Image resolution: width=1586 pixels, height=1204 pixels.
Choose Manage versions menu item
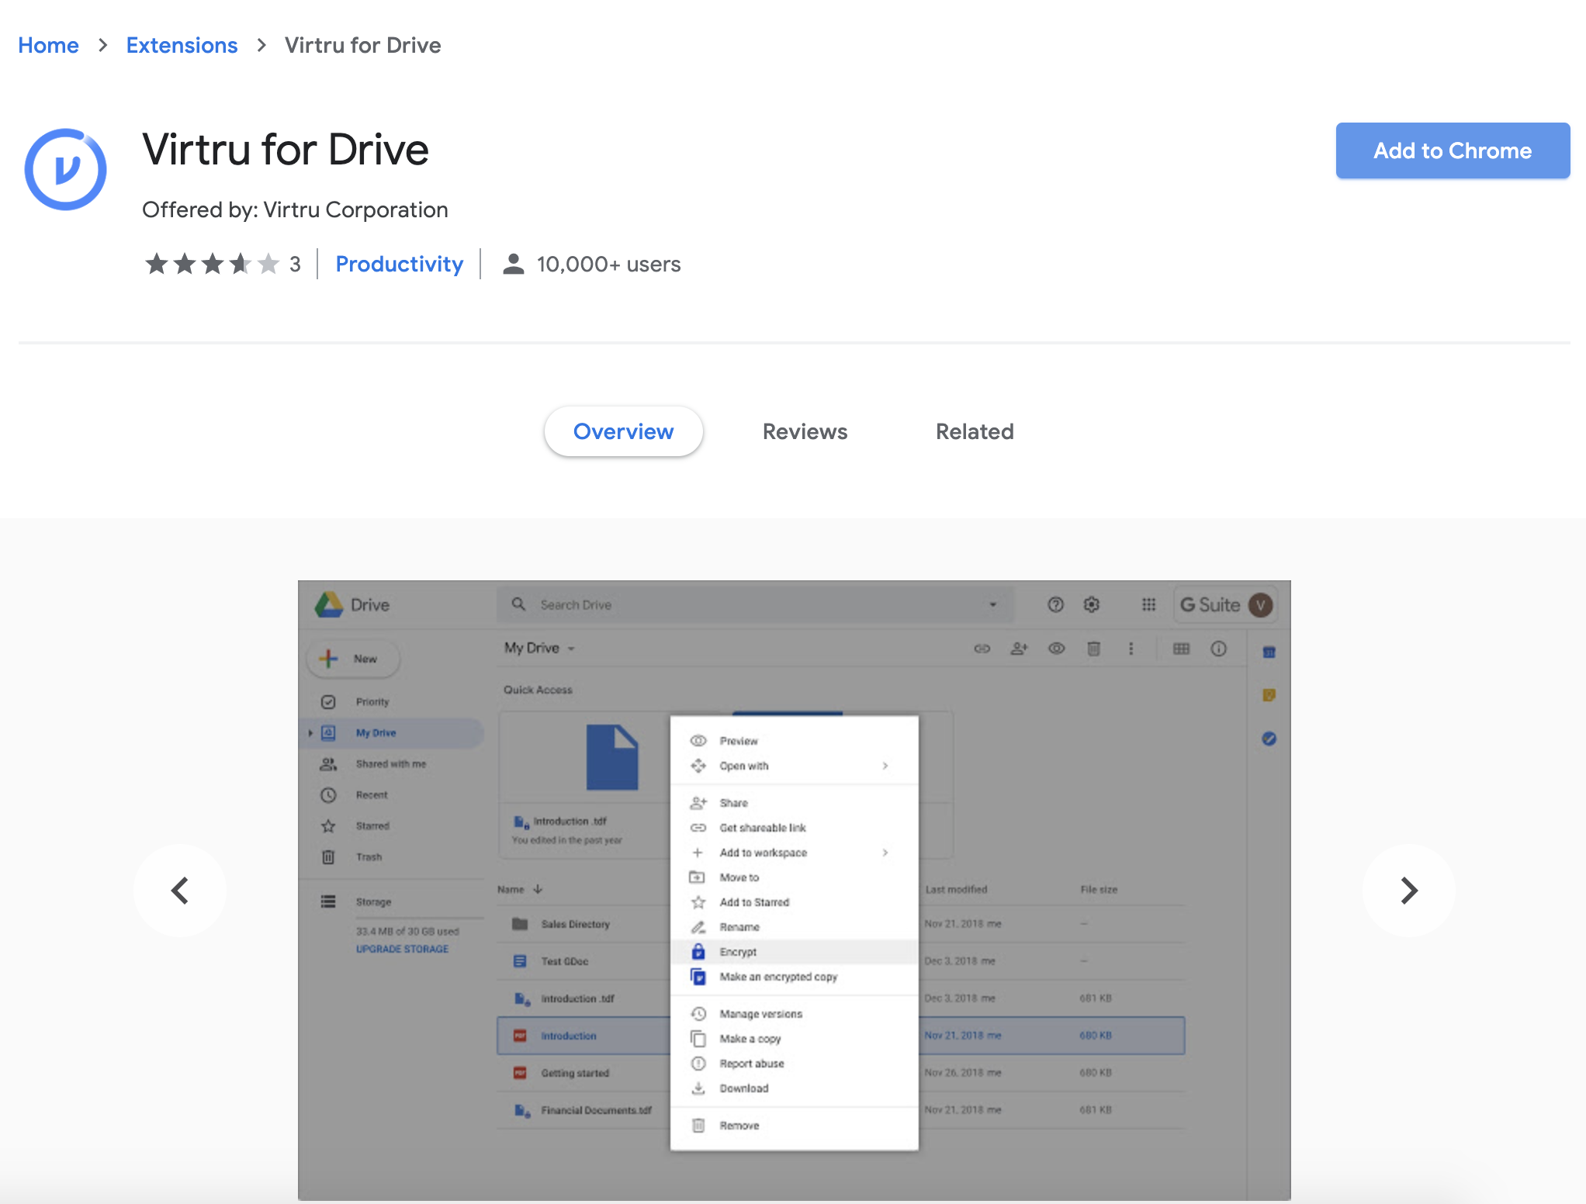(795, 1014)
